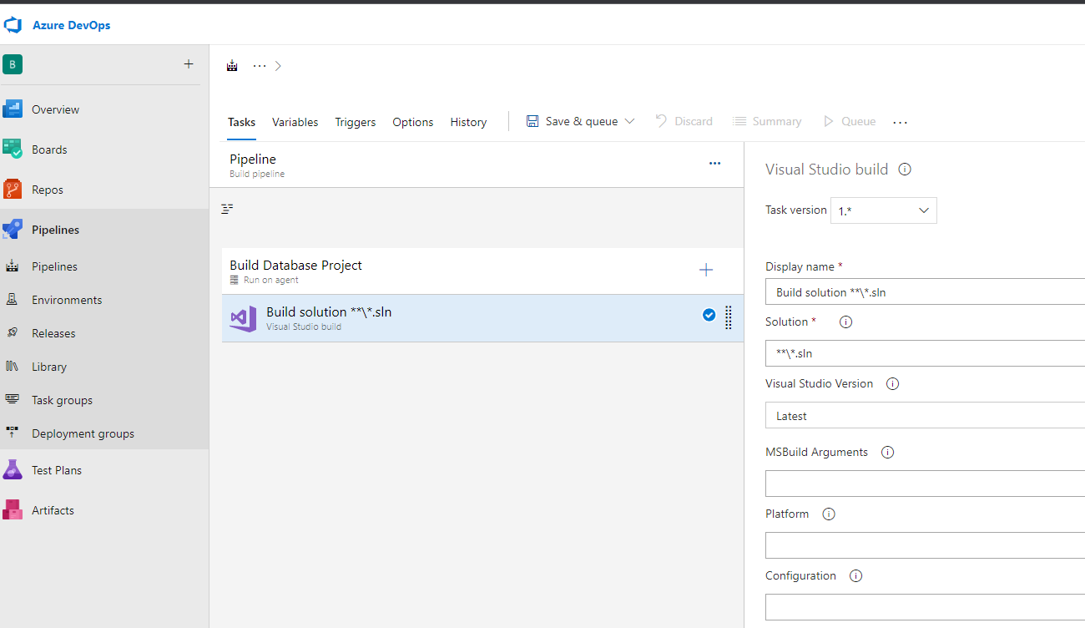Expand the Save & queue dropdown arrow
The width and height of the screenshot is (1085, 628).
630,122
